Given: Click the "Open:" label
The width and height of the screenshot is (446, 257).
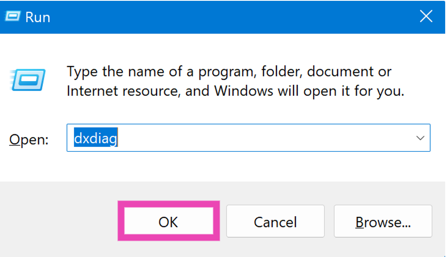Looking at the screenshot, I should (x=29, y=140).
